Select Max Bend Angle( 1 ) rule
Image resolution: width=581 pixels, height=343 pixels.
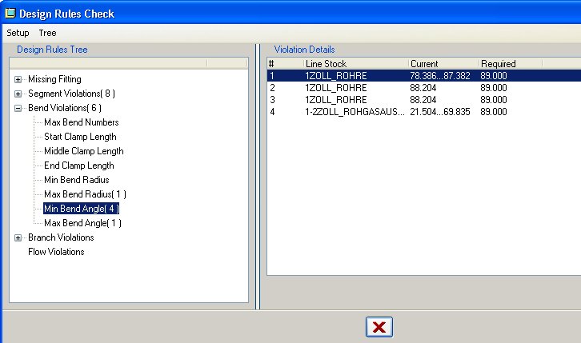click(82, 223)
